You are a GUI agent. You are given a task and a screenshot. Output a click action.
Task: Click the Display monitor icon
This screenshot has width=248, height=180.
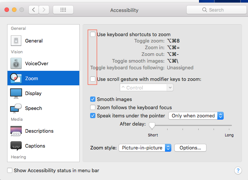pyautogui.click(x=16, y=93)
